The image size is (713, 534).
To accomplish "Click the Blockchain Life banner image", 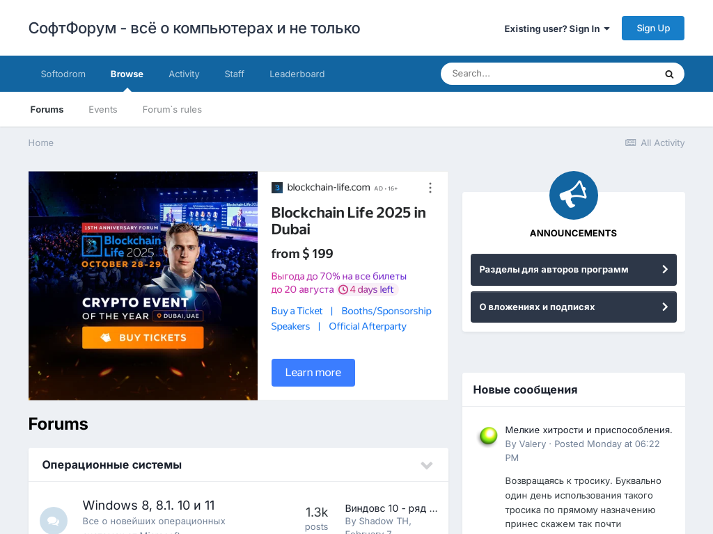I will (x=143, y=286).
